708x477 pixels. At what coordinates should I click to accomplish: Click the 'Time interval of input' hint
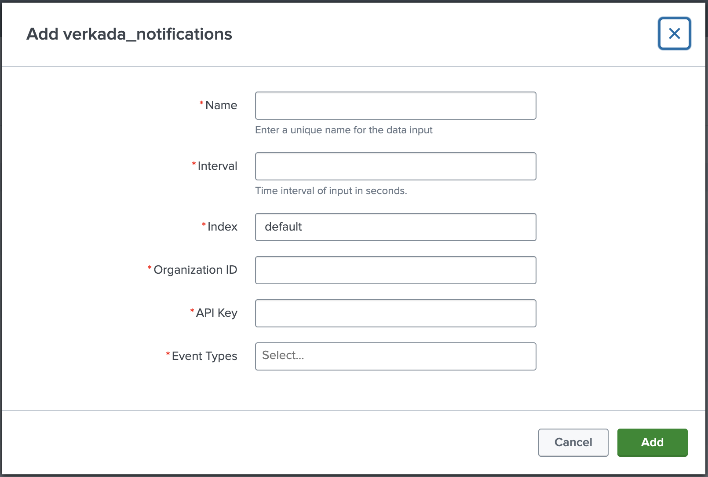tap(331, 191)
